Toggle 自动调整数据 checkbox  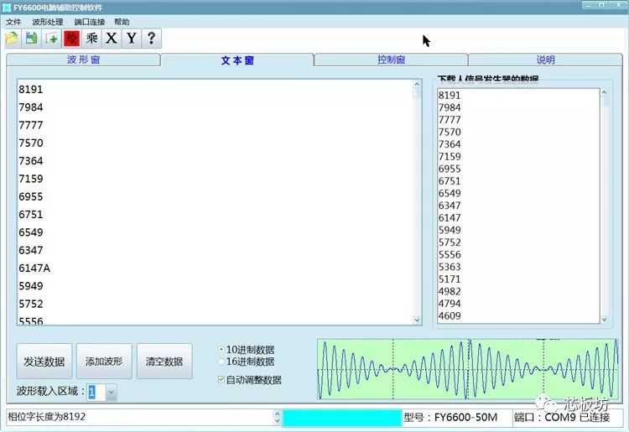(x=221, y=379)
